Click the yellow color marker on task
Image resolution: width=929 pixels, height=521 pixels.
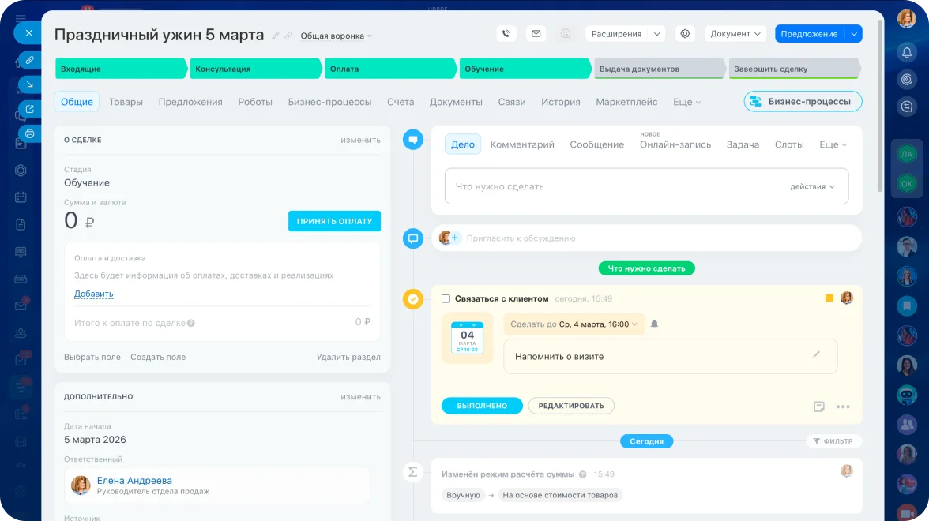click(829, 298)
